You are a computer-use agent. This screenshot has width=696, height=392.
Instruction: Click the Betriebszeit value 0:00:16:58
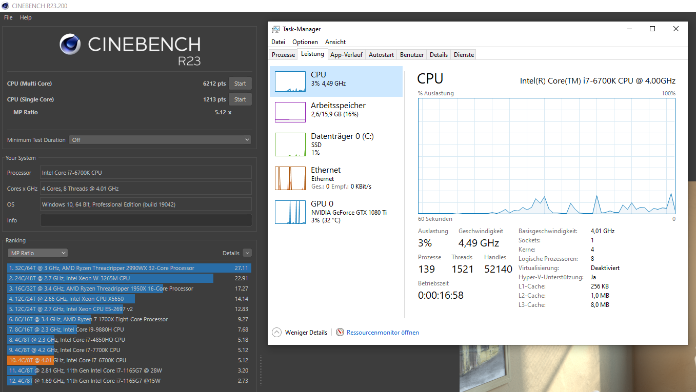point(441,295)
